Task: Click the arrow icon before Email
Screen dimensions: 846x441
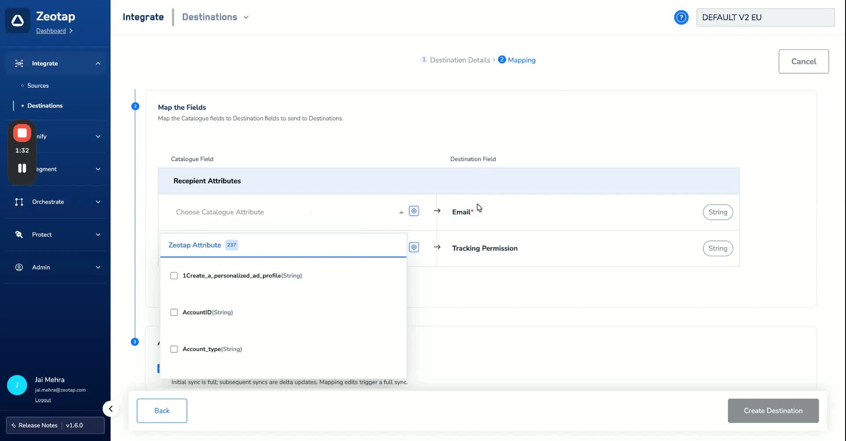Action: (437, 211)
